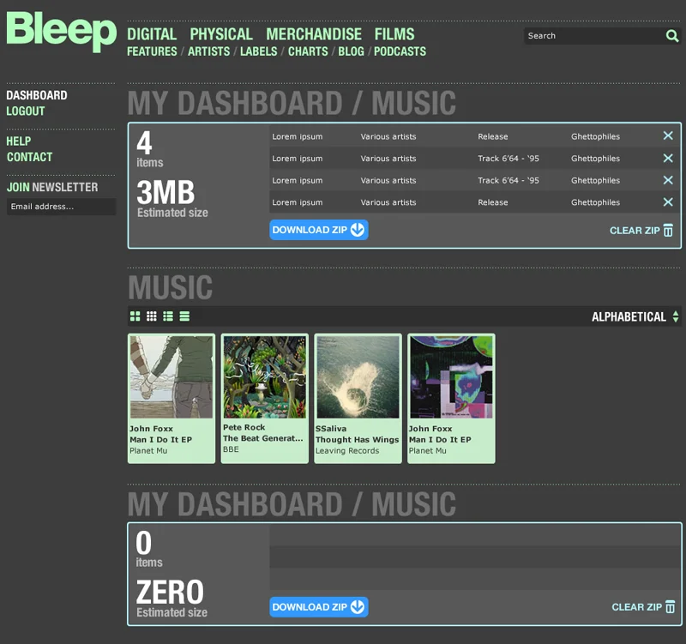Download ZIP in the 4 items panel
This screenshot has height=644, width=686.
(318, 230)
